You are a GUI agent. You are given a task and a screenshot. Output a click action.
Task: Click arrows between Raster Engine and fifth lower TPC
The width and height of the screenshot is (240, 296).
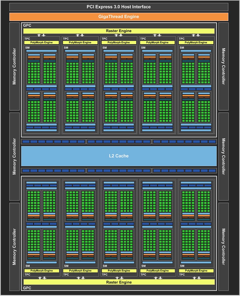click(x=197, y=278)
